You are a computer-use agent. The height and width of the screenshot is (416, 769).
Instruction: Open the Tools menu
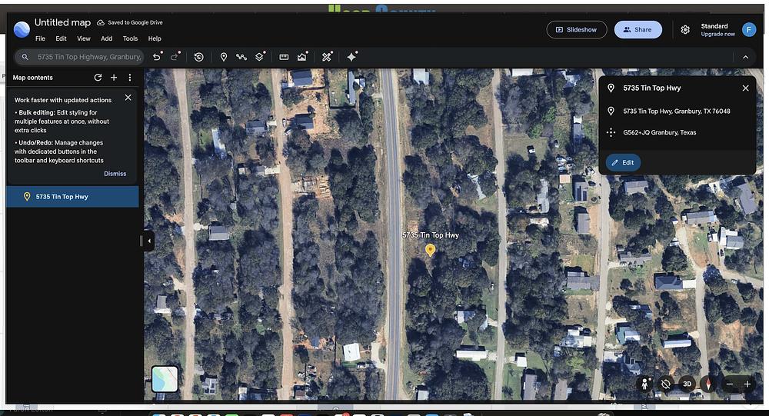pyautogui.click(x=130, y=38)
